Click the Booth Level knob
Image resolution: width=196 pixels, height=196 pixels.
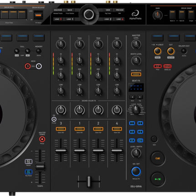pos(136,61)
